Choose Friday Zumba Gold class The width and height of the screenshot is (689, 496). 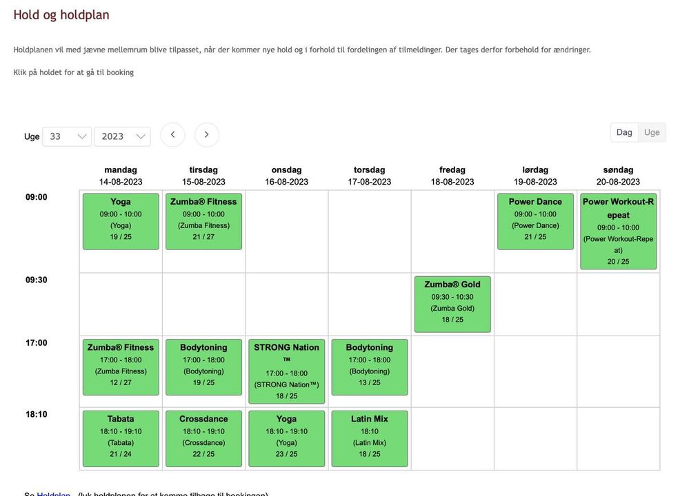click(452, 303)
